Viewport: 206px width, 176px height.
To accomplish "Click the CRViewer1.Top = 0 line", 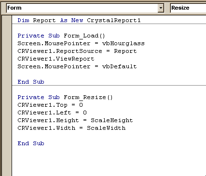I will (50, 105).
